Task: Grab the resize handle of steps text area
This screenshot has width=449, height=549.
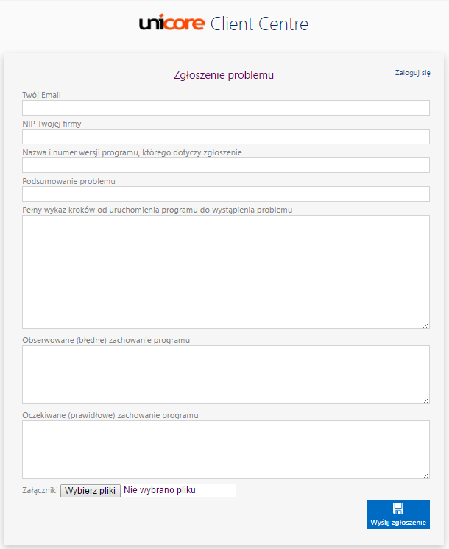Action: click(425, 325)
